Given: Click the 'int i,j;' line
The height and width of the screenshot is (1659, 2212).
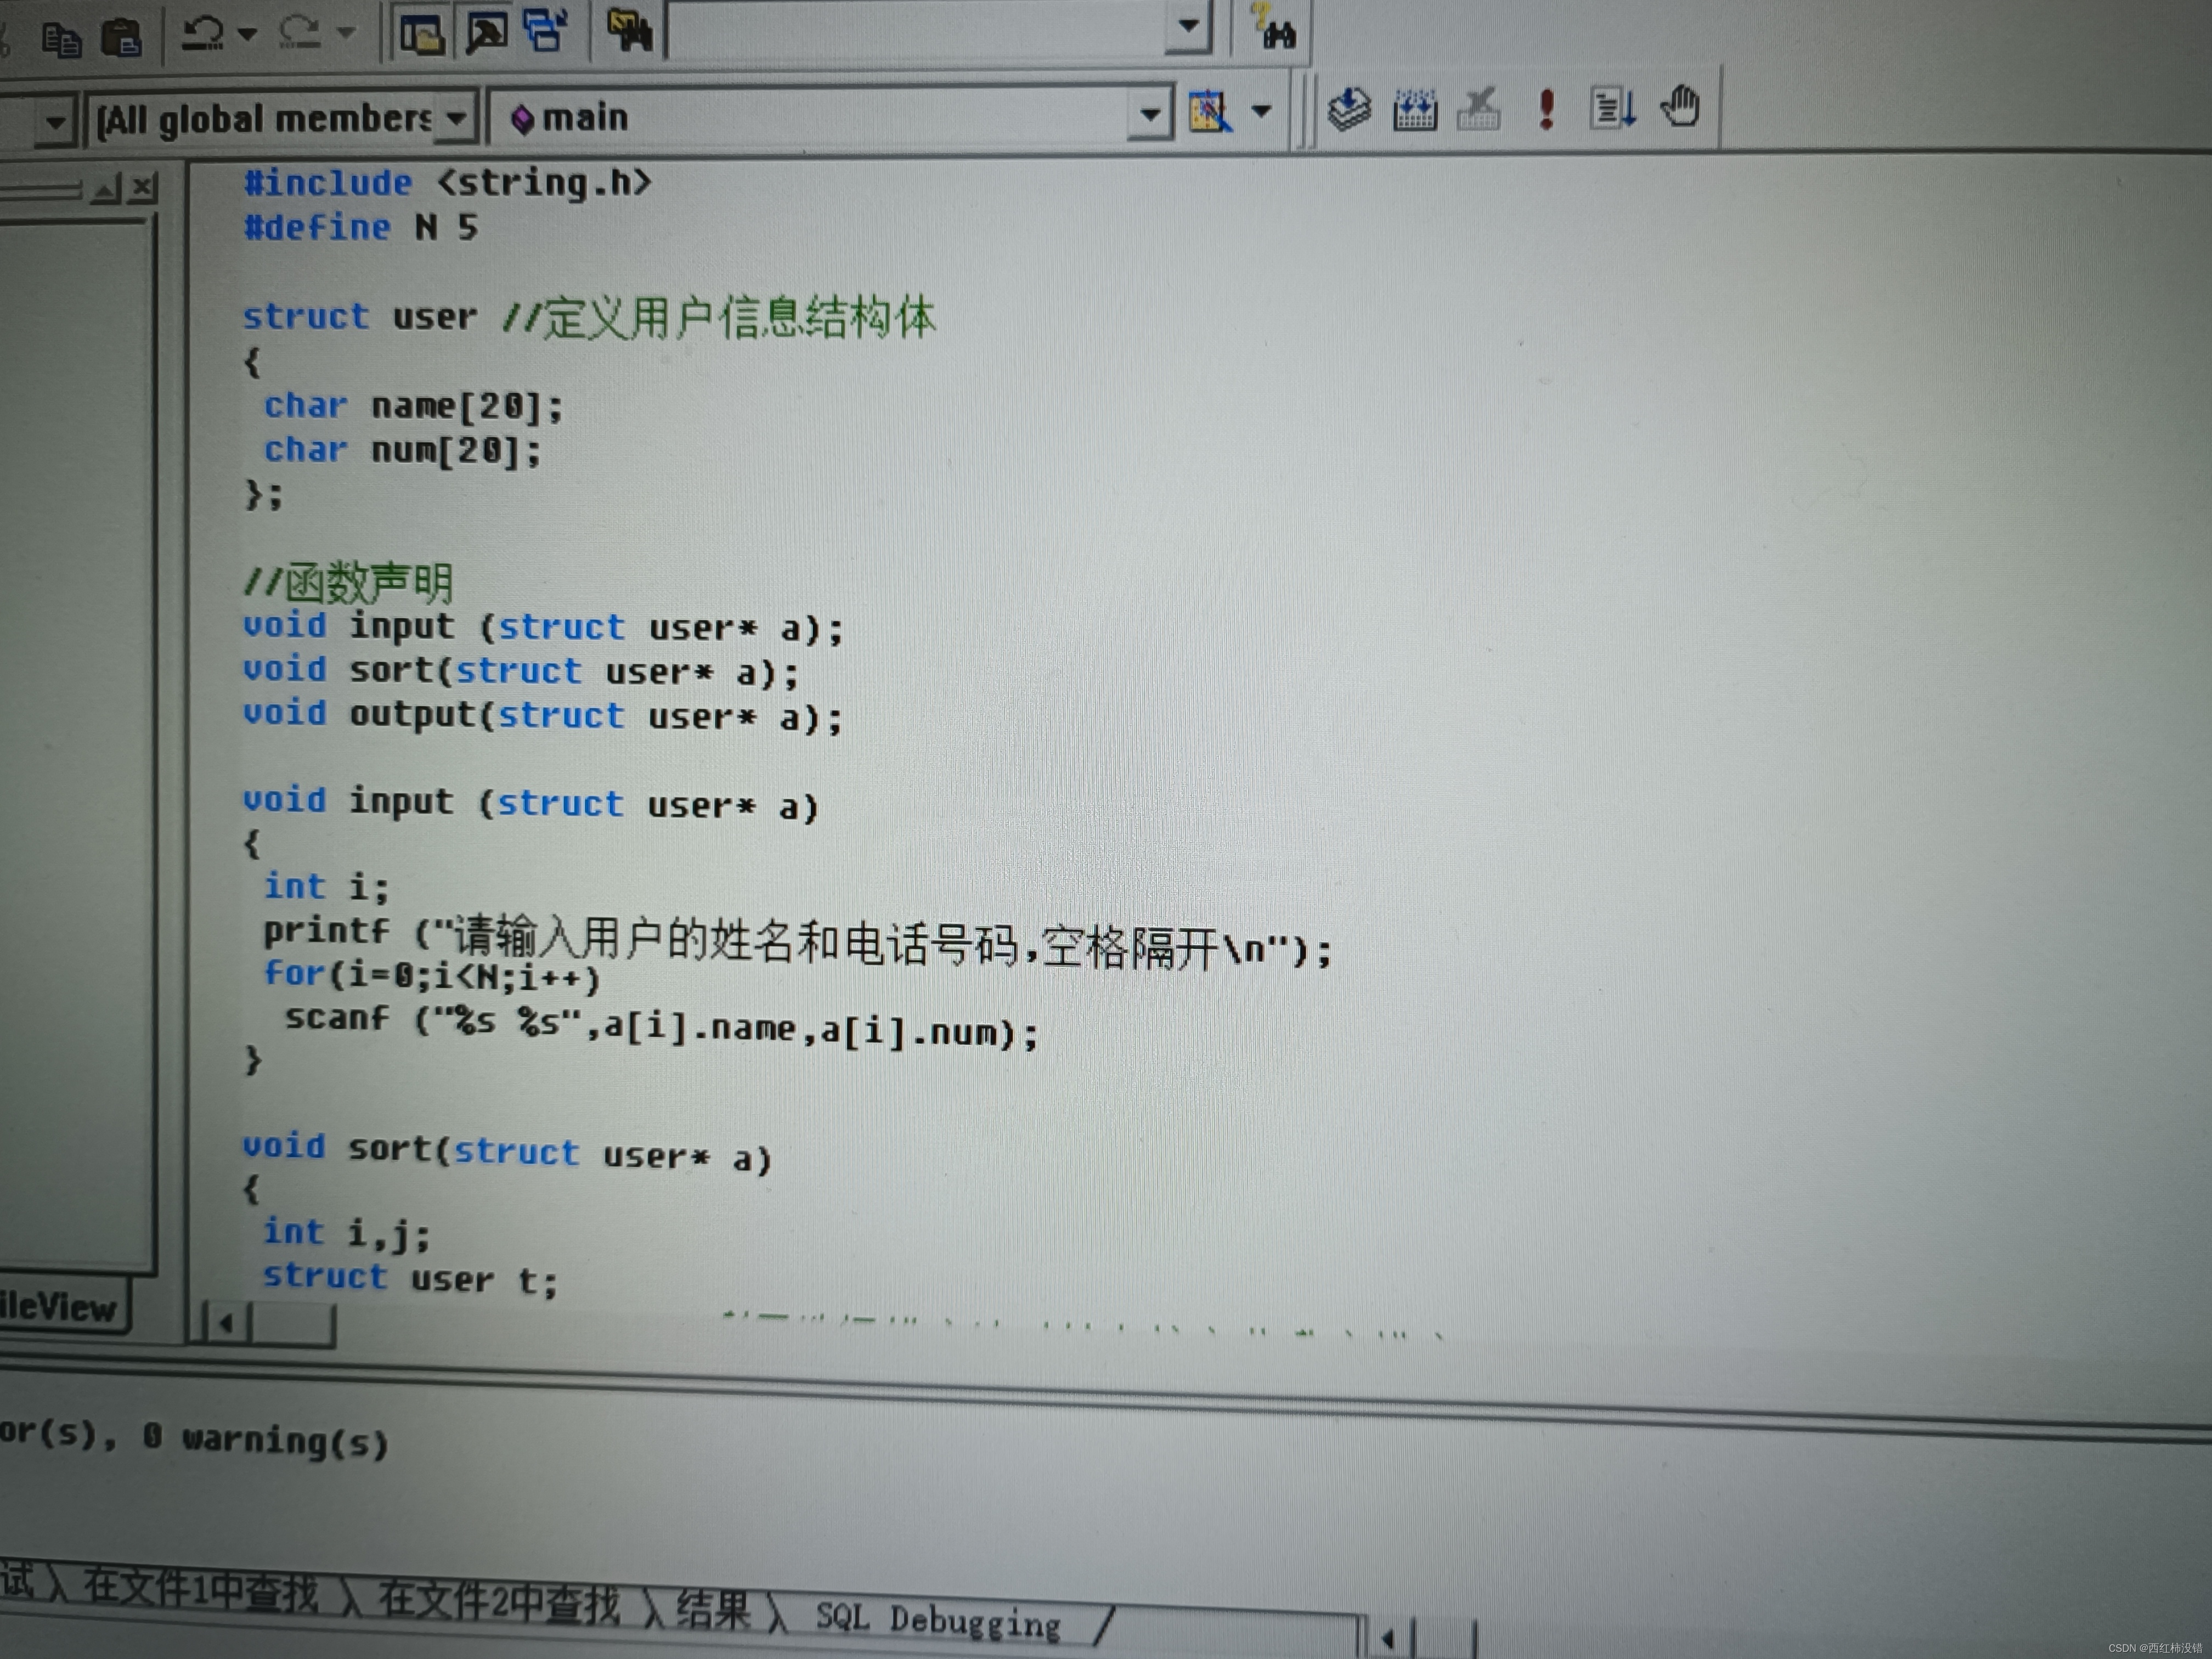Looking at the screenshot, I should 346,1233.
